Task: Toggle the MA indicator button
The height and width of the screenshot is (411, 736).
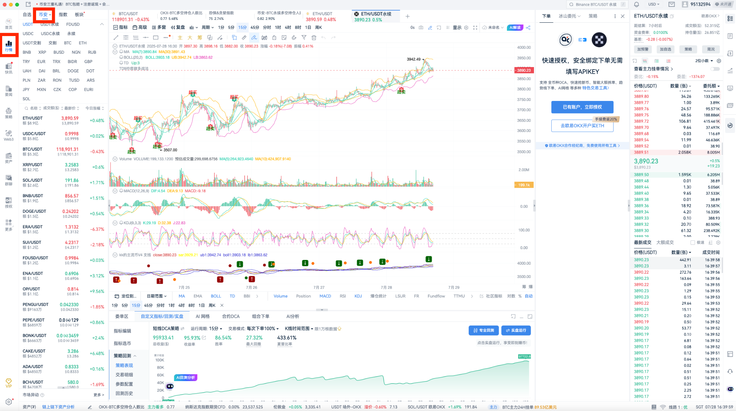Action: (x=181, y=296)
